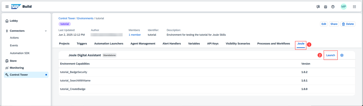Select Control Tower in the sidebar
The width and height of the screenshot is (363, 106).
pos(26,75)
